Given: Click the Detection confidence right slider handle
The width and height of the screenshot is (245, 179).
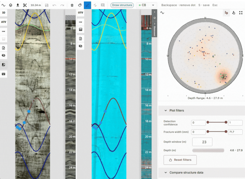Looking at the screenshot, I should [x=226, y=122].
